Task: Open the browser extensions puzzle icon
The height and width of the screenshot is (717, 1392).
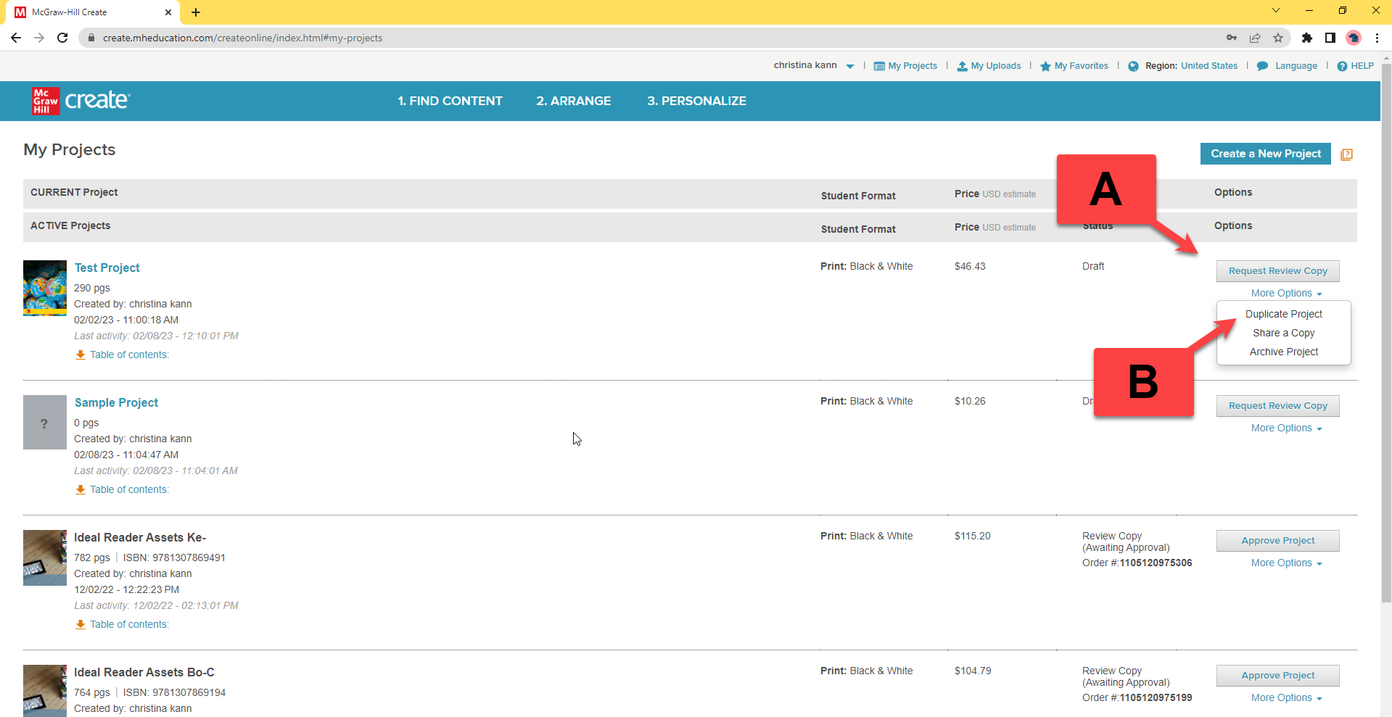Action: (x=1307, y=38)
